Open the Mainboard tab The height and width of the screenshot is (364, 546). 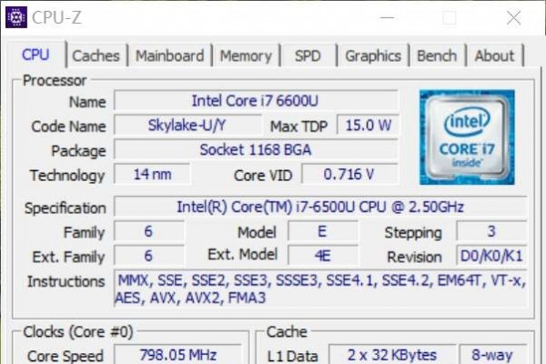(169, 56)
